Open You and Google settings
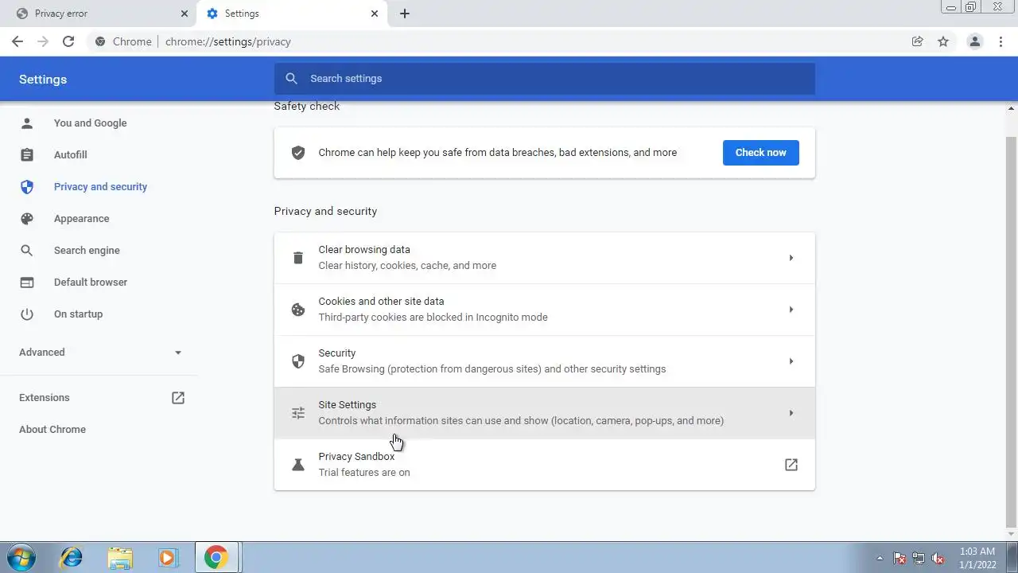Image resolution: width=1018 pixels, height=573 pixels. tap(90, 123)
